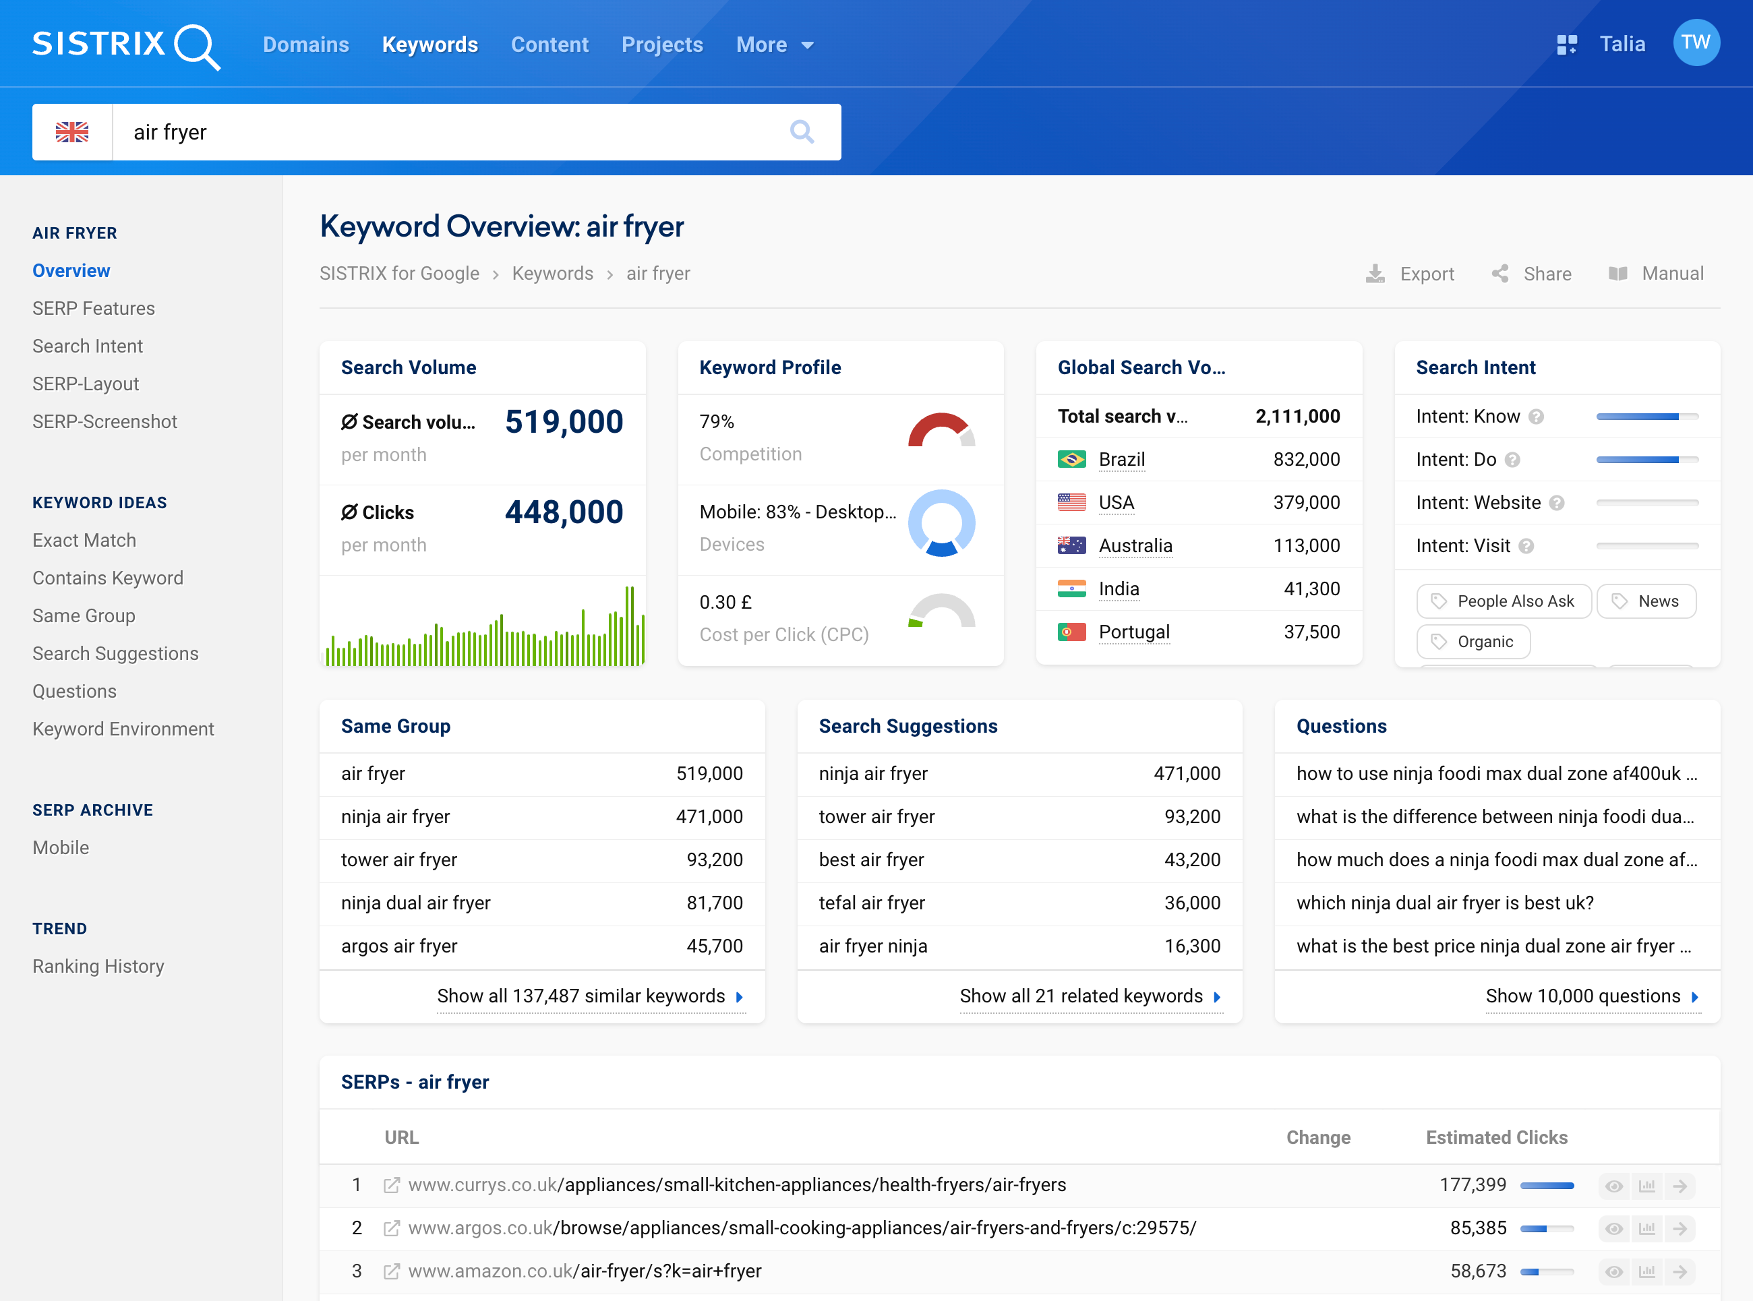Click the estimated clicks bar for currys.co.uk
Viewport: 1753px width, 1301px height.
point(1547,1185)
